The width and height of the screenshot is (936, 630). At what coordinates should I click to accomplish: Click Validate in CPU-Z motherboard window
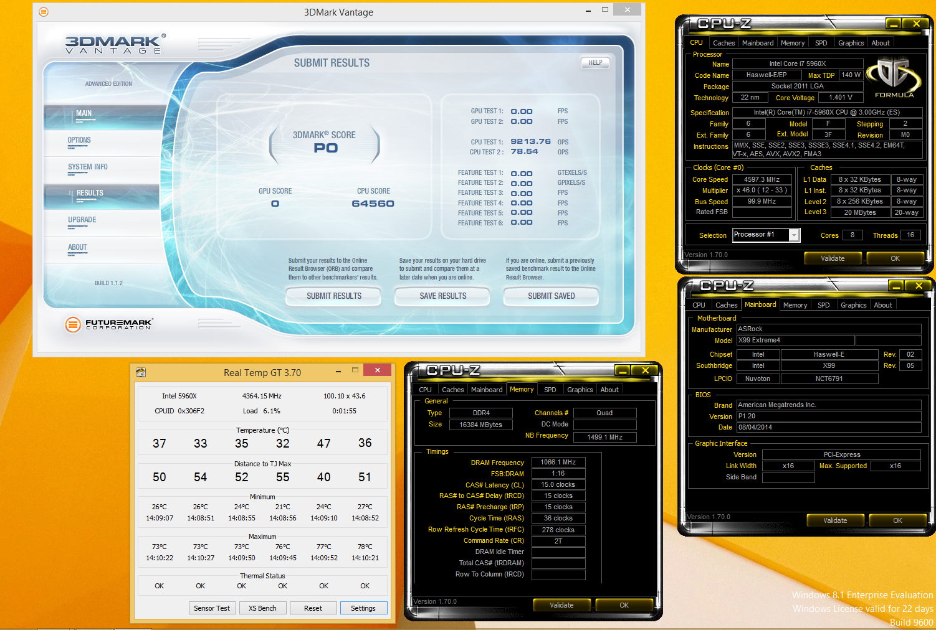click(835, 520)
